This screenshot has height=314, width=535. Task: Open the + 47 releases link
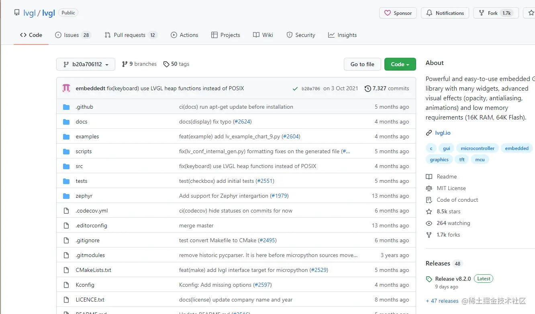pos(442,301)
